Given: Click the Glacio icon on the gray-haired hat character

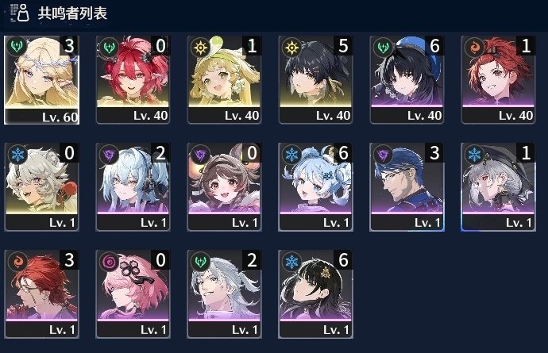Looking at the screenshot, I should click(x=474, y=155).
